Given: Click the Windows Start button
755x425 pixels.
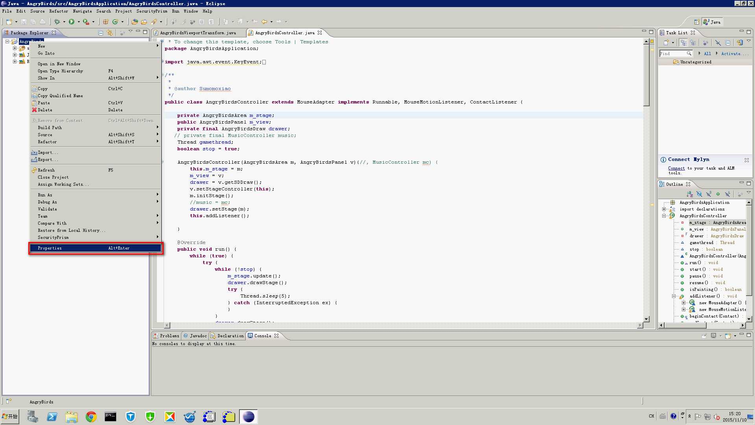Looking at the screenshot, I should [x=10, y=416].
